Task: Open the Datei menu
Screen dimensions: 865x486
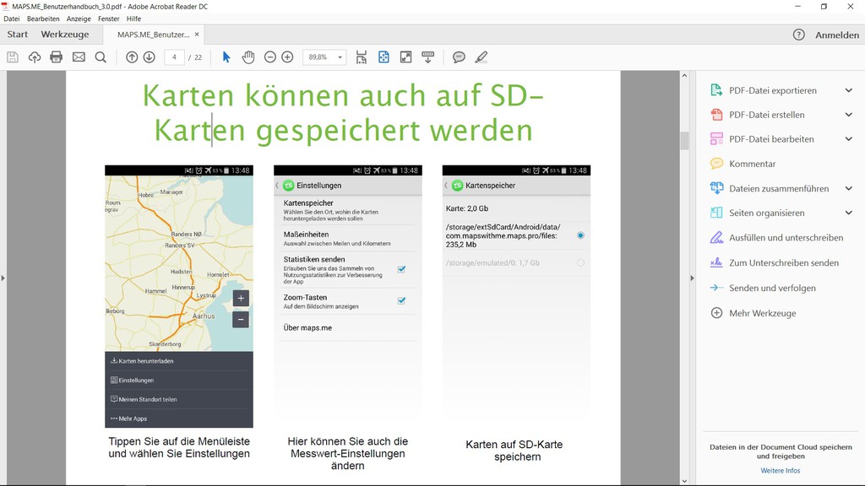Action: [12, 19]
